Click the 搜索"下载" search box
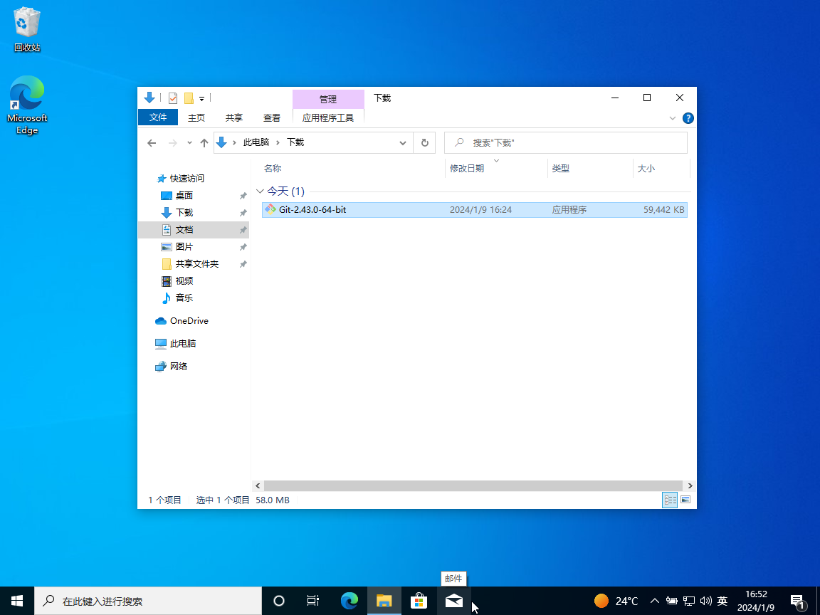 565,143
